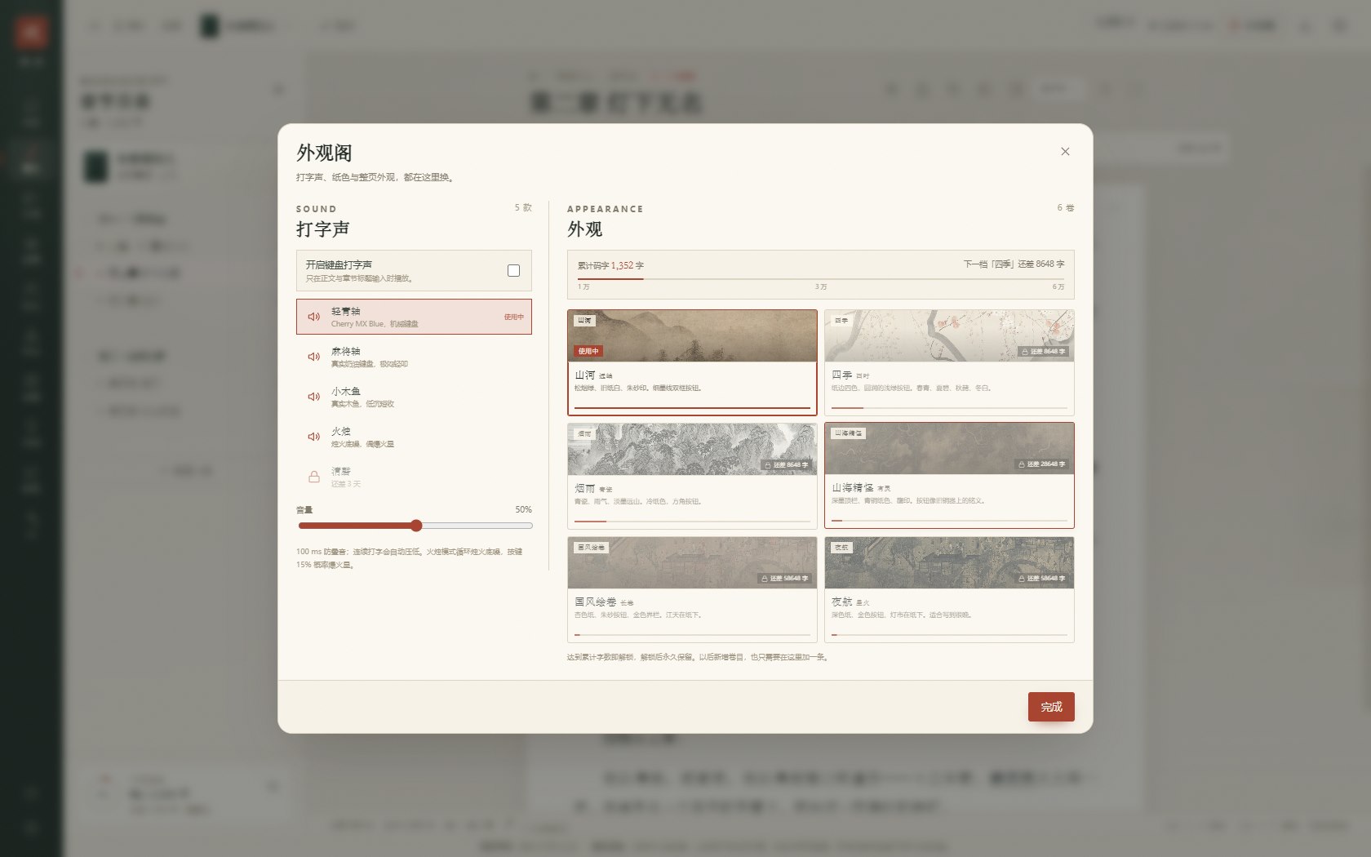Select the 山河 appearance card
This screenshot has height=857, width=1371.
click(x=692, y=362)
